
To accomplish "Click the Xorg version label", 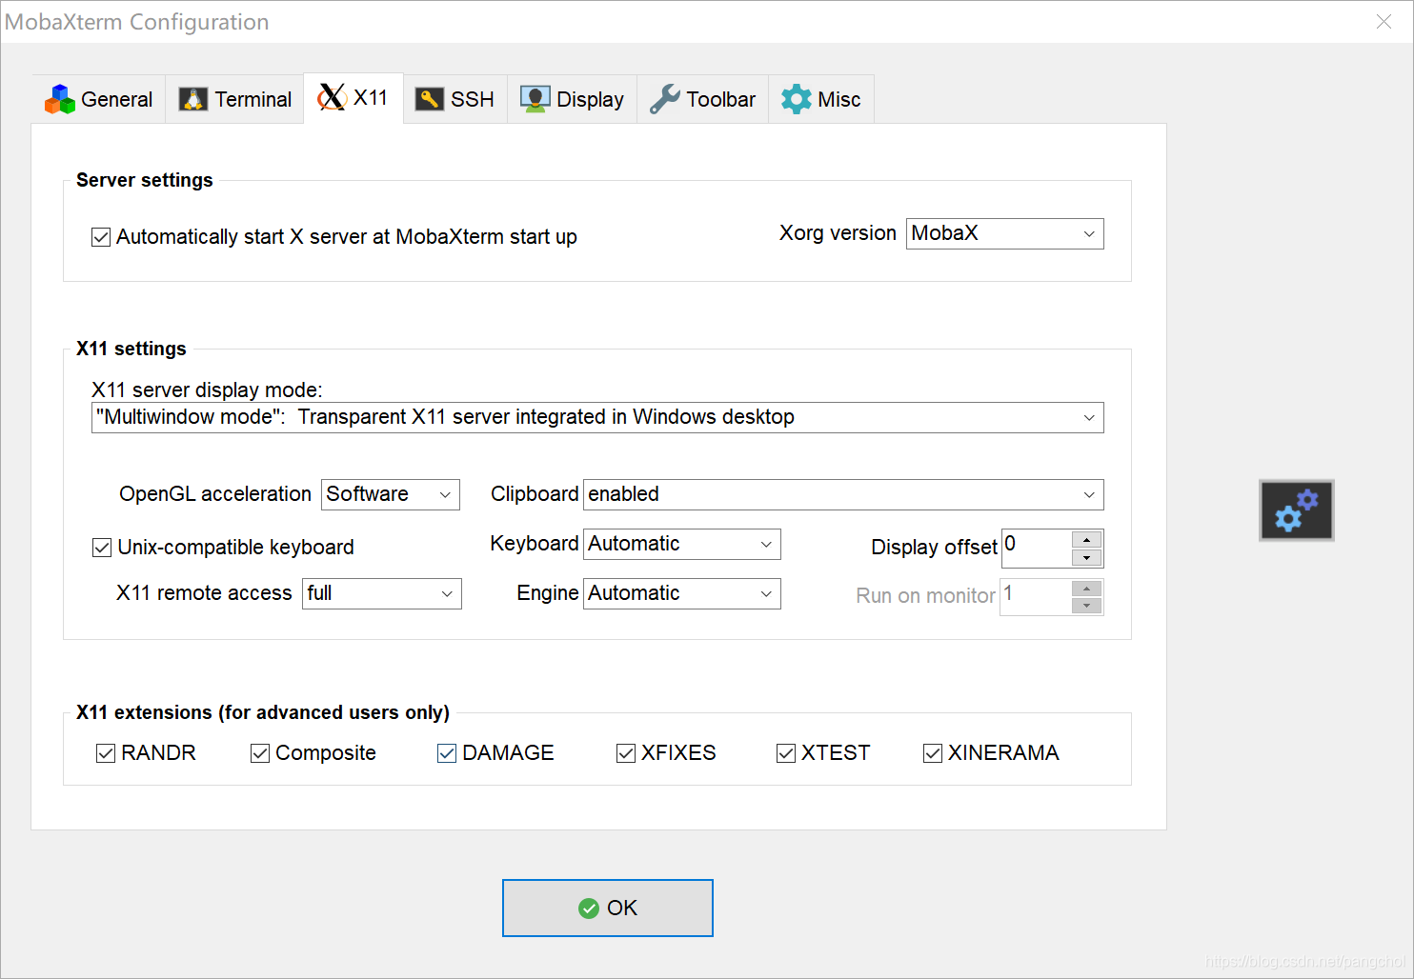I will (838, 233).
